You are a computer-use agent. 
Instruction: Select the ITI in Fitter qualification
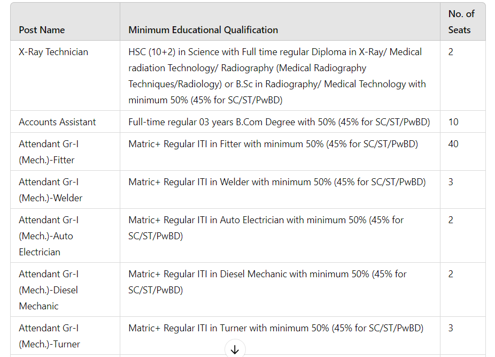pos(273,144)
